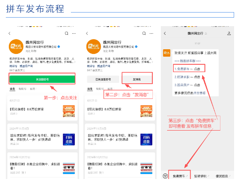The width and height of the screenshot is (238, 188).
Task: Click the orange sender avatar in the chat
Action: pyautogui.click(x=166, y=52)
